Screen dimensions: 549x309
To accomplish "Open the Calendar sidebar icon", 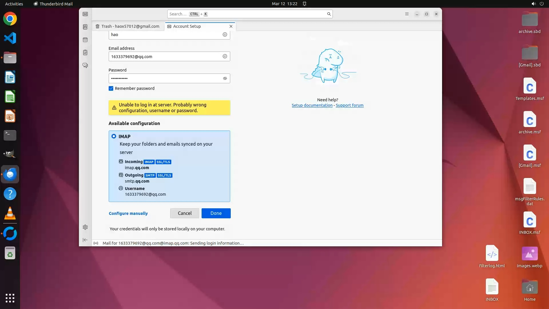I will tap(85, 40).
